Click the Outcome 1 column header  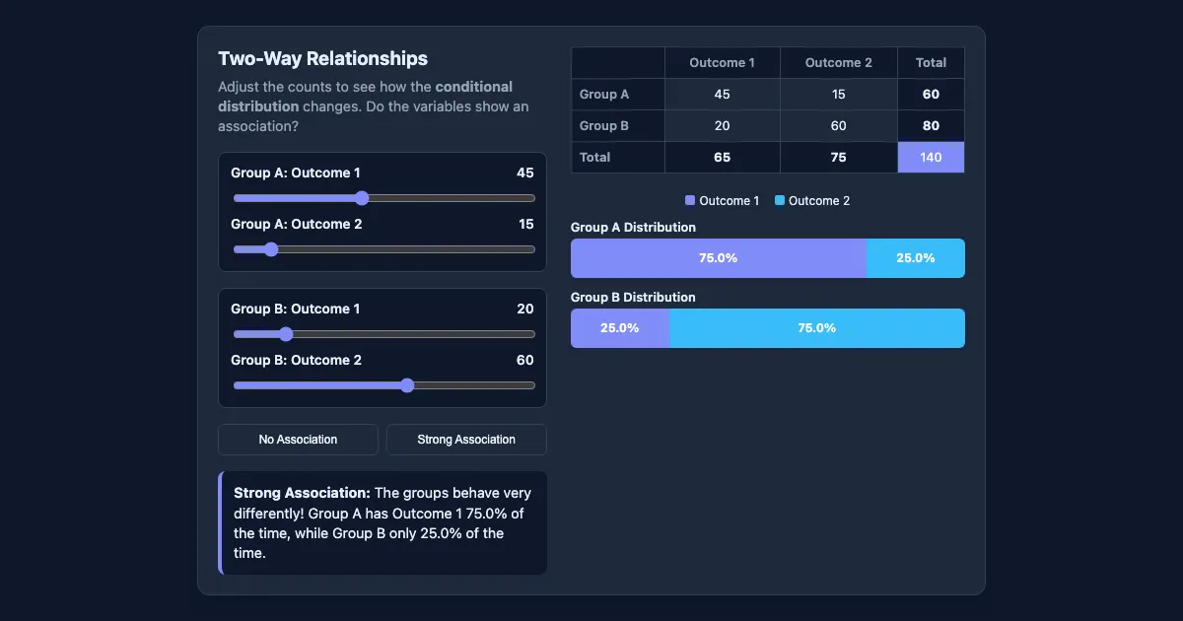[723, 63]
